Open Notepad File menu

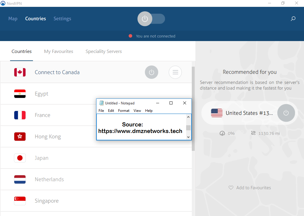(101, 110)
